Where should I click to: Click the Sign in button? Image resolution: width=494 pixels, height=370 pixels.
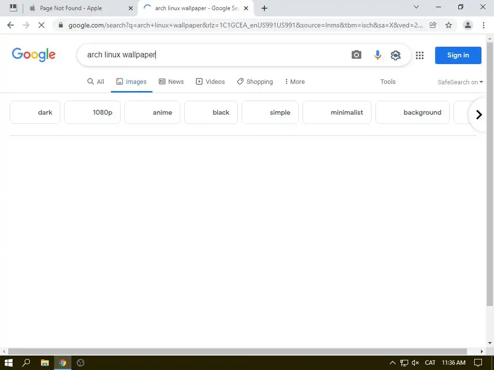coord(458,55)
